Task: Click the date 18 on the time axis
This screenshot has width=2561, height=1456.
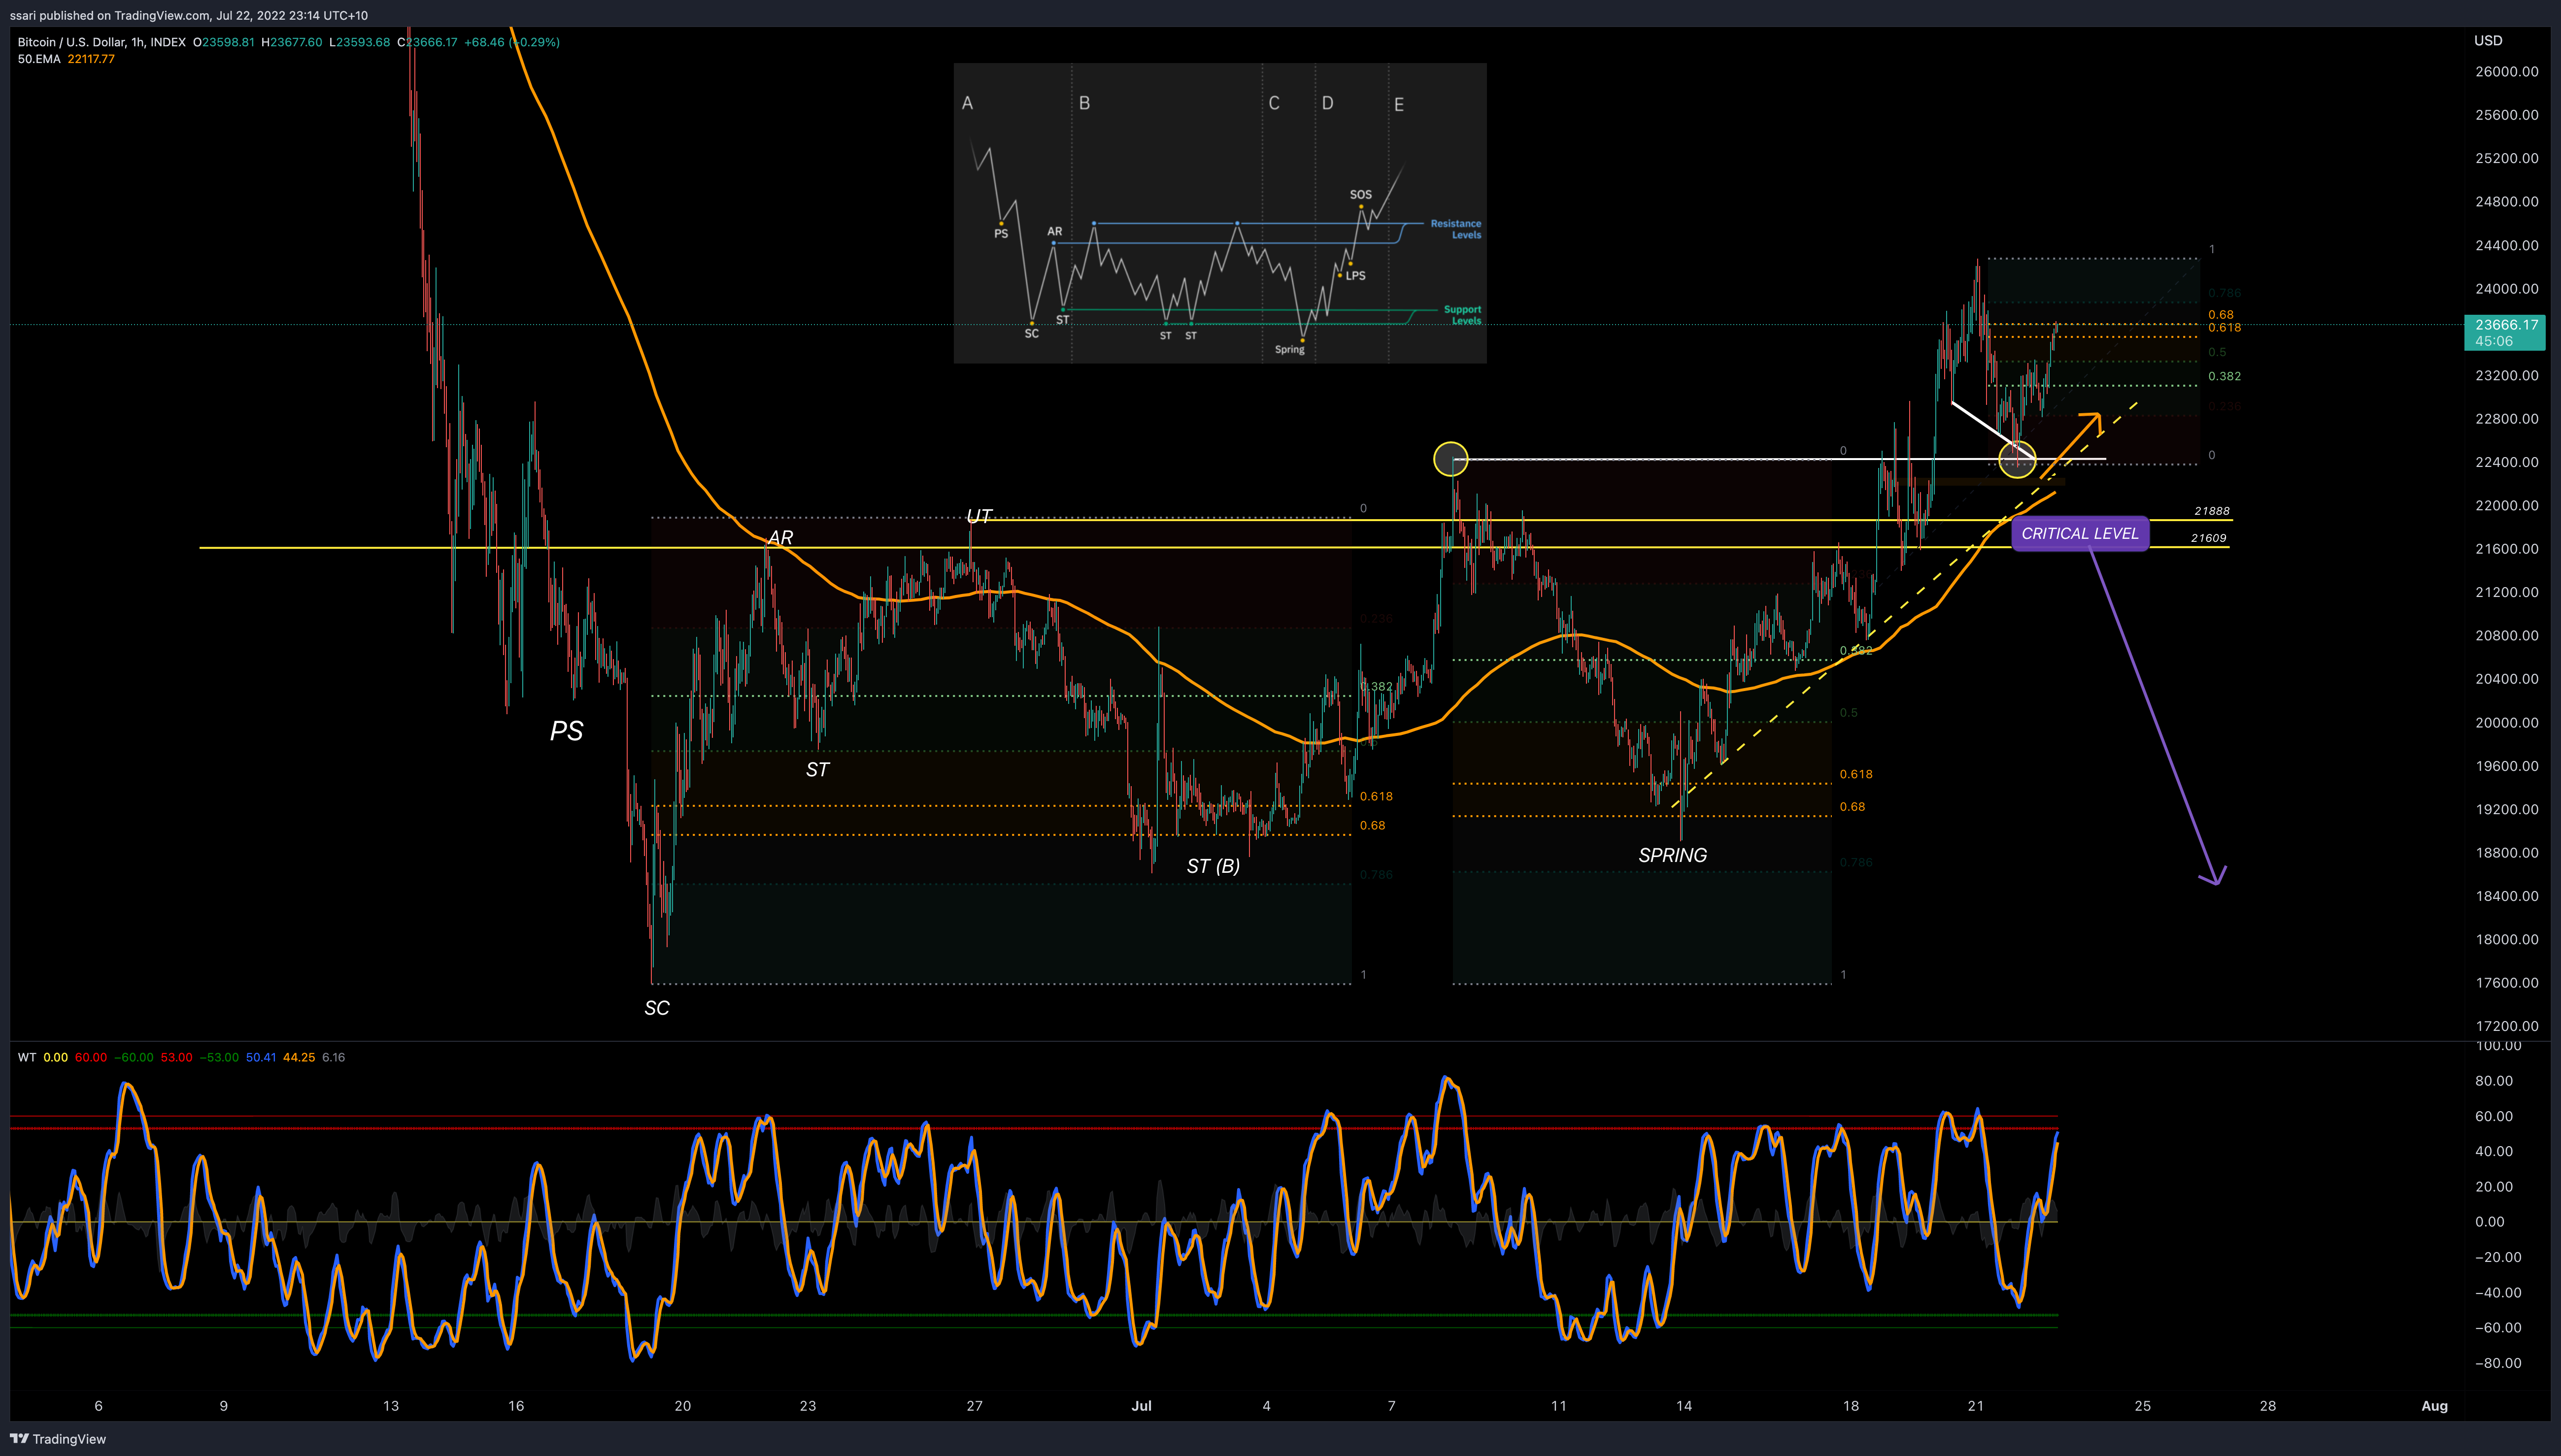Action: pyautogui.click(x=1851, y=1406)
